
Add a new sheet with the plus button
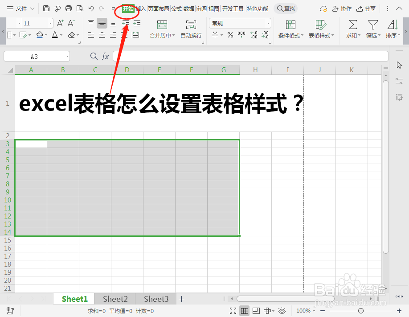pyautogui.click(x=181, y=299)
